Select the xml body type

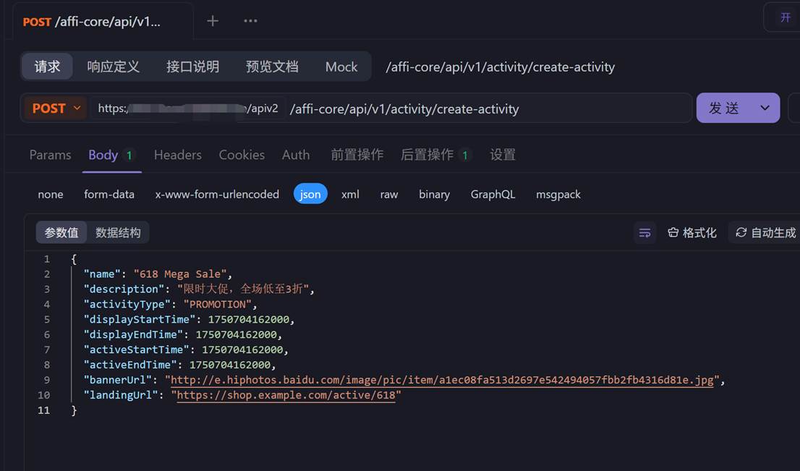pyautogui.click(x=350, y=195)
